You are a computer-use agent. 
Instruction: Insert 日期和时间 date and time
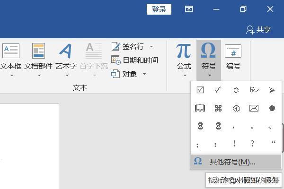(134, 60)
